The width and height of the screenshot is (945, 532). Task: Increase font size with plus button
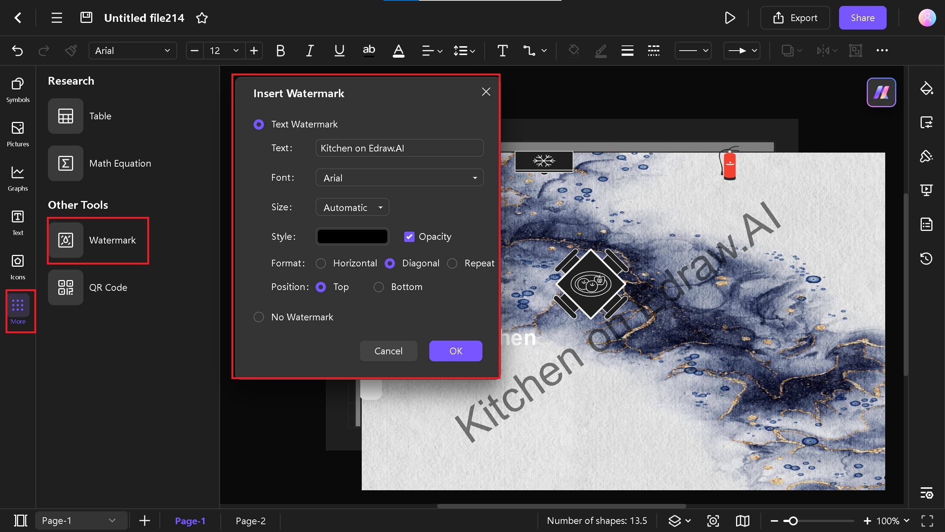coord(254,51)
